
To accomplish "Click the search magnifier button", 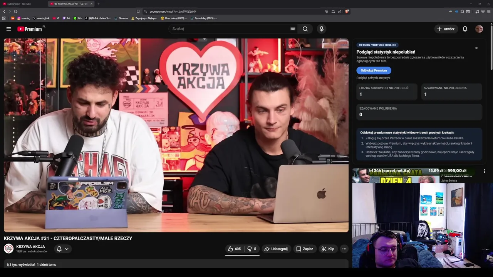I will pyautogui.click(x=305, y=29).
